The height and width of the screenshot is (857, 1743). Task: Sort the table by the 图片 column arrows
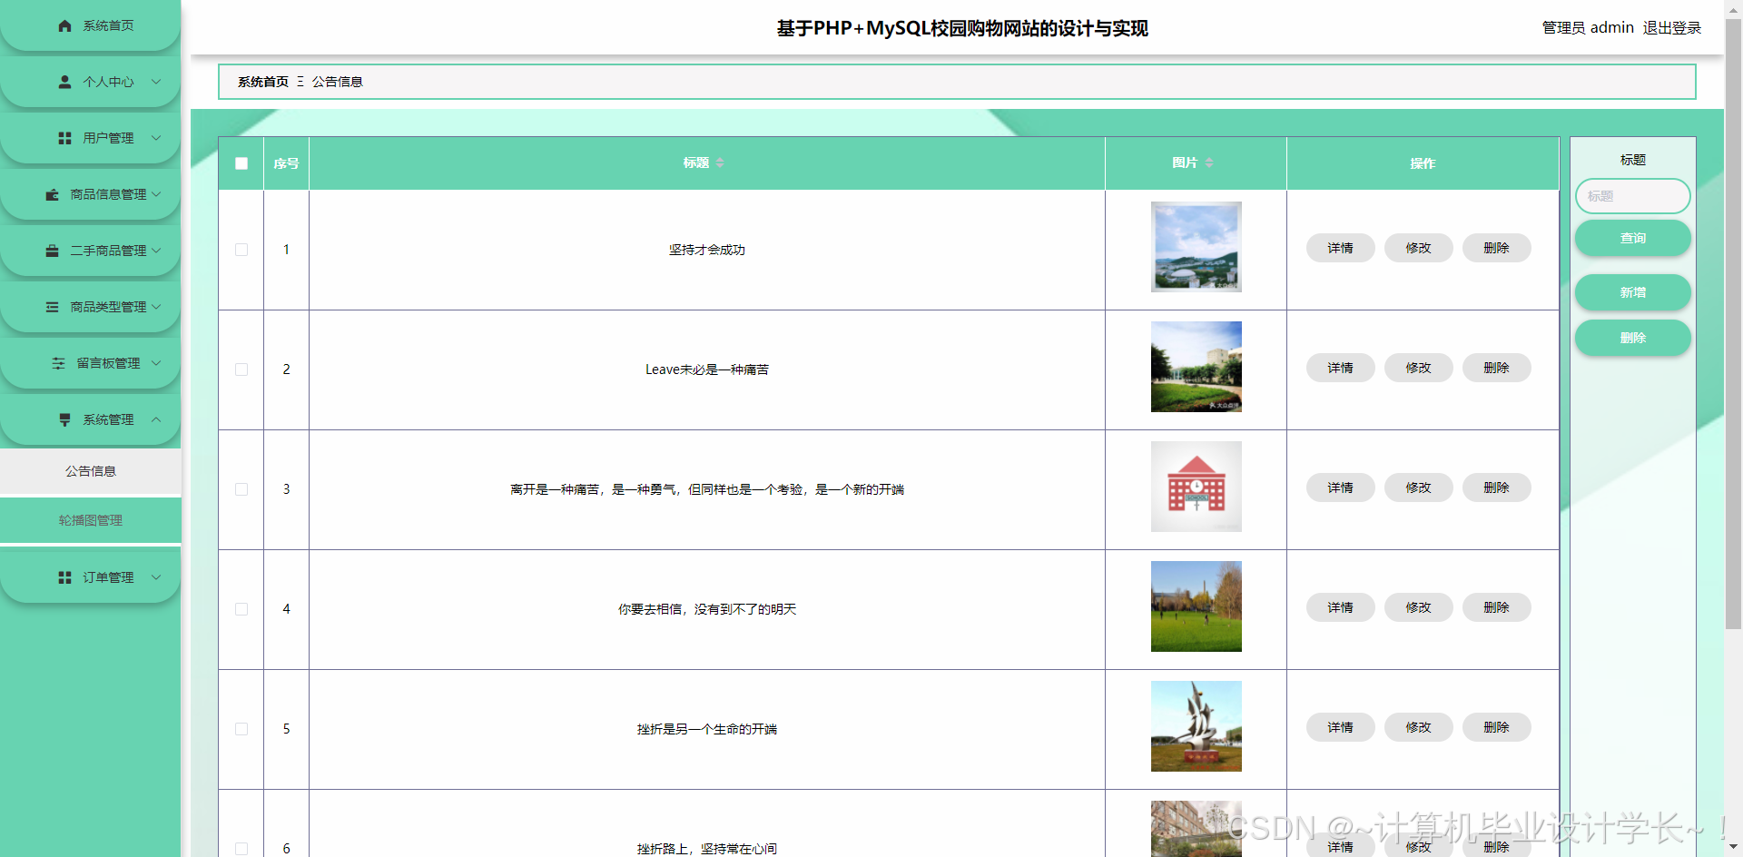point(1209,163)
